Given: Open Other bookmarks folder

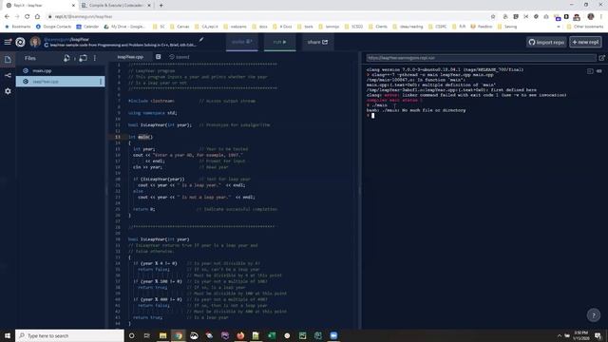Looking at the screenshot, I should [585, 27].
